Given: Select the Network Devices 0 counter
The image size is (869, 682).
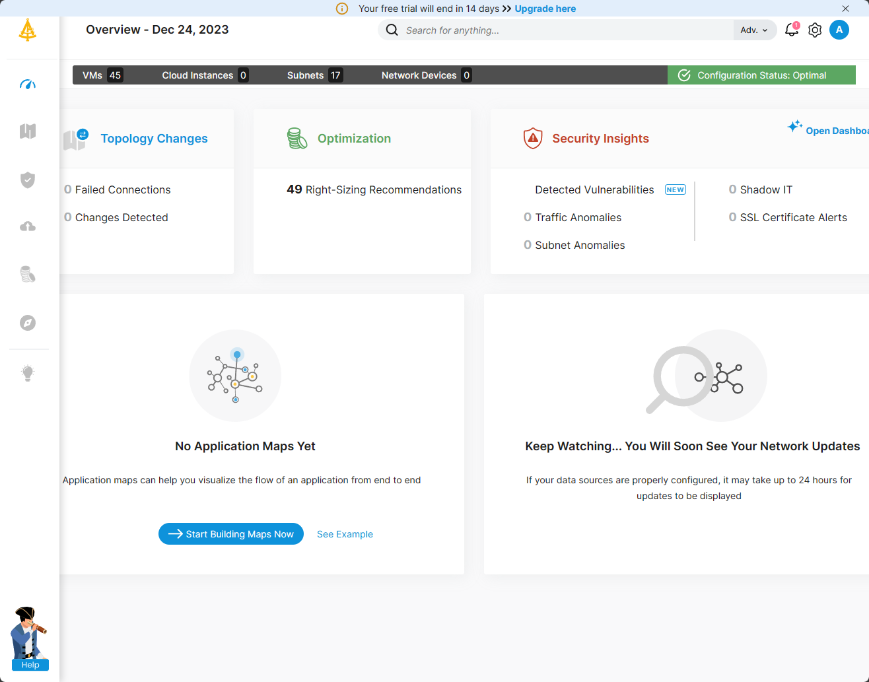Looking at the screenshot, I should (427, 75).
